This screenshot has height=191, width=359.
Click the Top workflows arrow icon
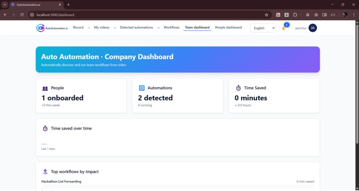45,171
